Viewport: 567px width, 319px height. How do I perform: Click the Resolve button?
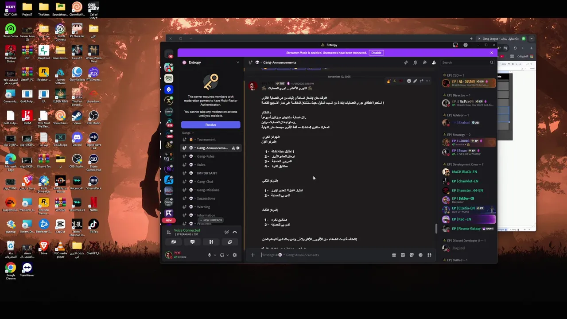tap(210, 124)
